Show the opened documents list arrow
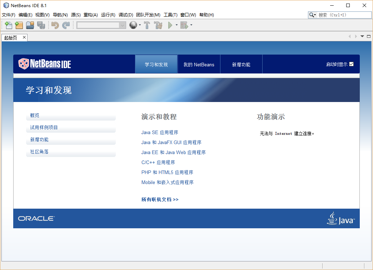The width and height of the screenshot is (373, 270). (x=362, y=36)
